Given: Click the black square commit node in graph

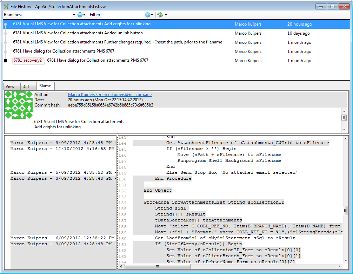Looking at the screenshot, I should tap(5, 61).
